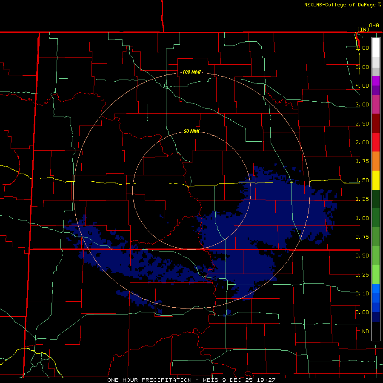Click the 0.50 legend value

click(x=362, y=256)
